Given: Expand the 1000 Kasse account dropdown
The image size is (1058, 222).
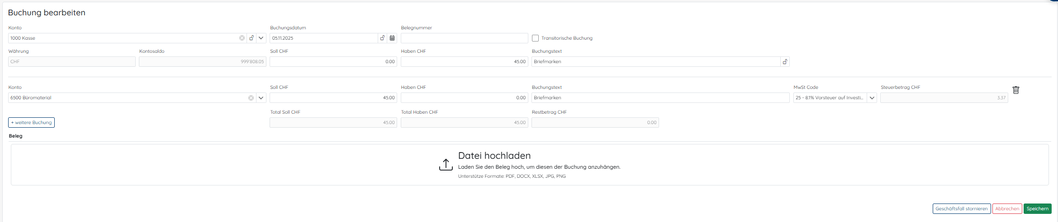Looking at the screenshot, I should [x=261, y=38].
